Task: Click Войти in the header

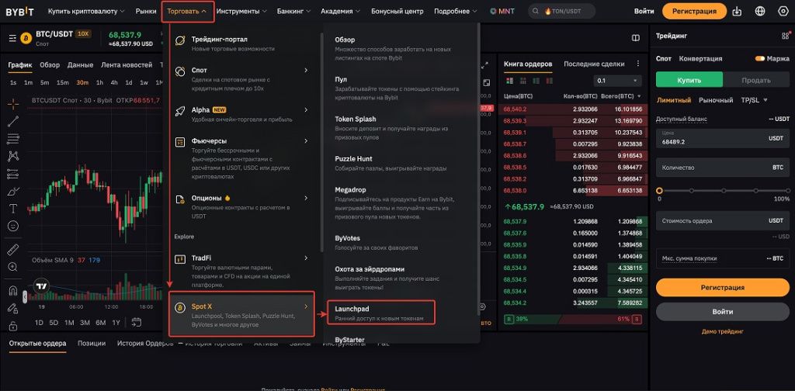Action: [644, 11]
